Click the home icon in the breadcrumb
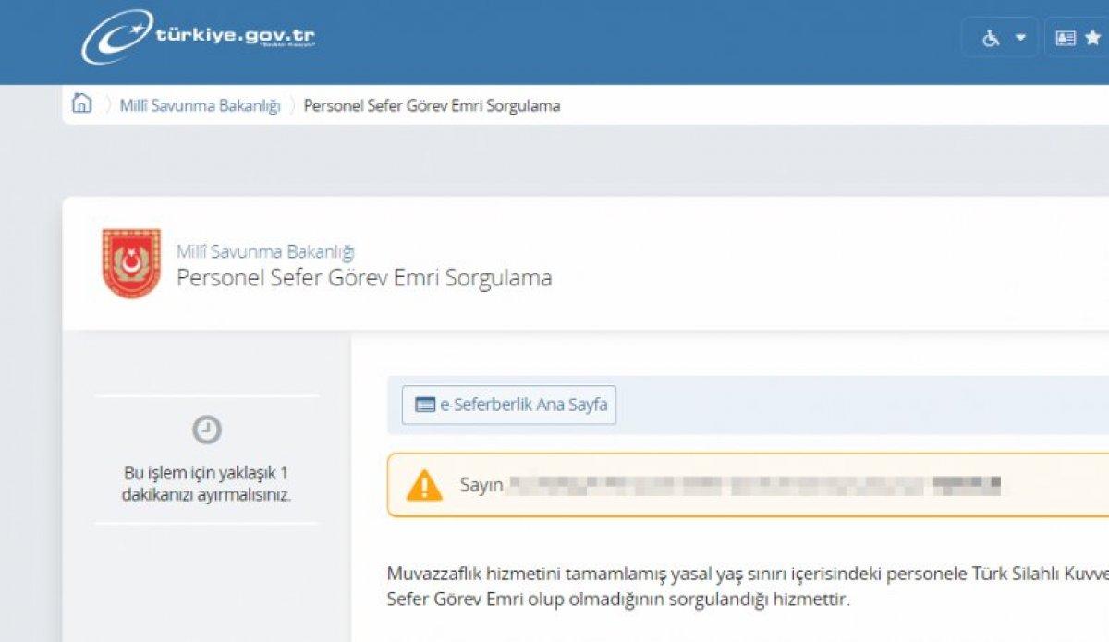 (81, 105)
